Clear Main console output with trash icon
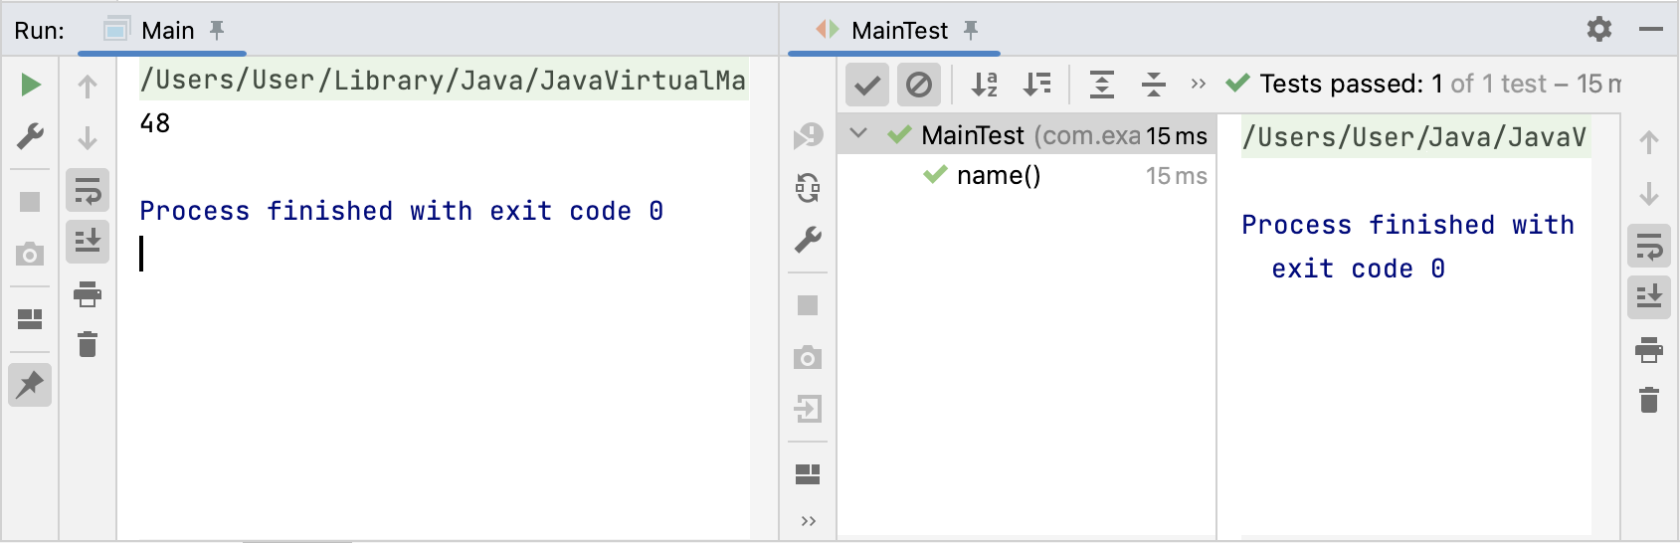Viewport: 1680px width, 543px height. pyautogui.click(x=88, y=344)
